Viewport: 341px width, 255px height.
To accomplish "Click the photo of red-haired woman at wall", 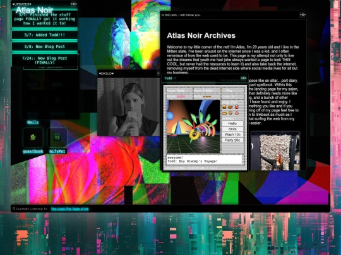I will [275, 151].
